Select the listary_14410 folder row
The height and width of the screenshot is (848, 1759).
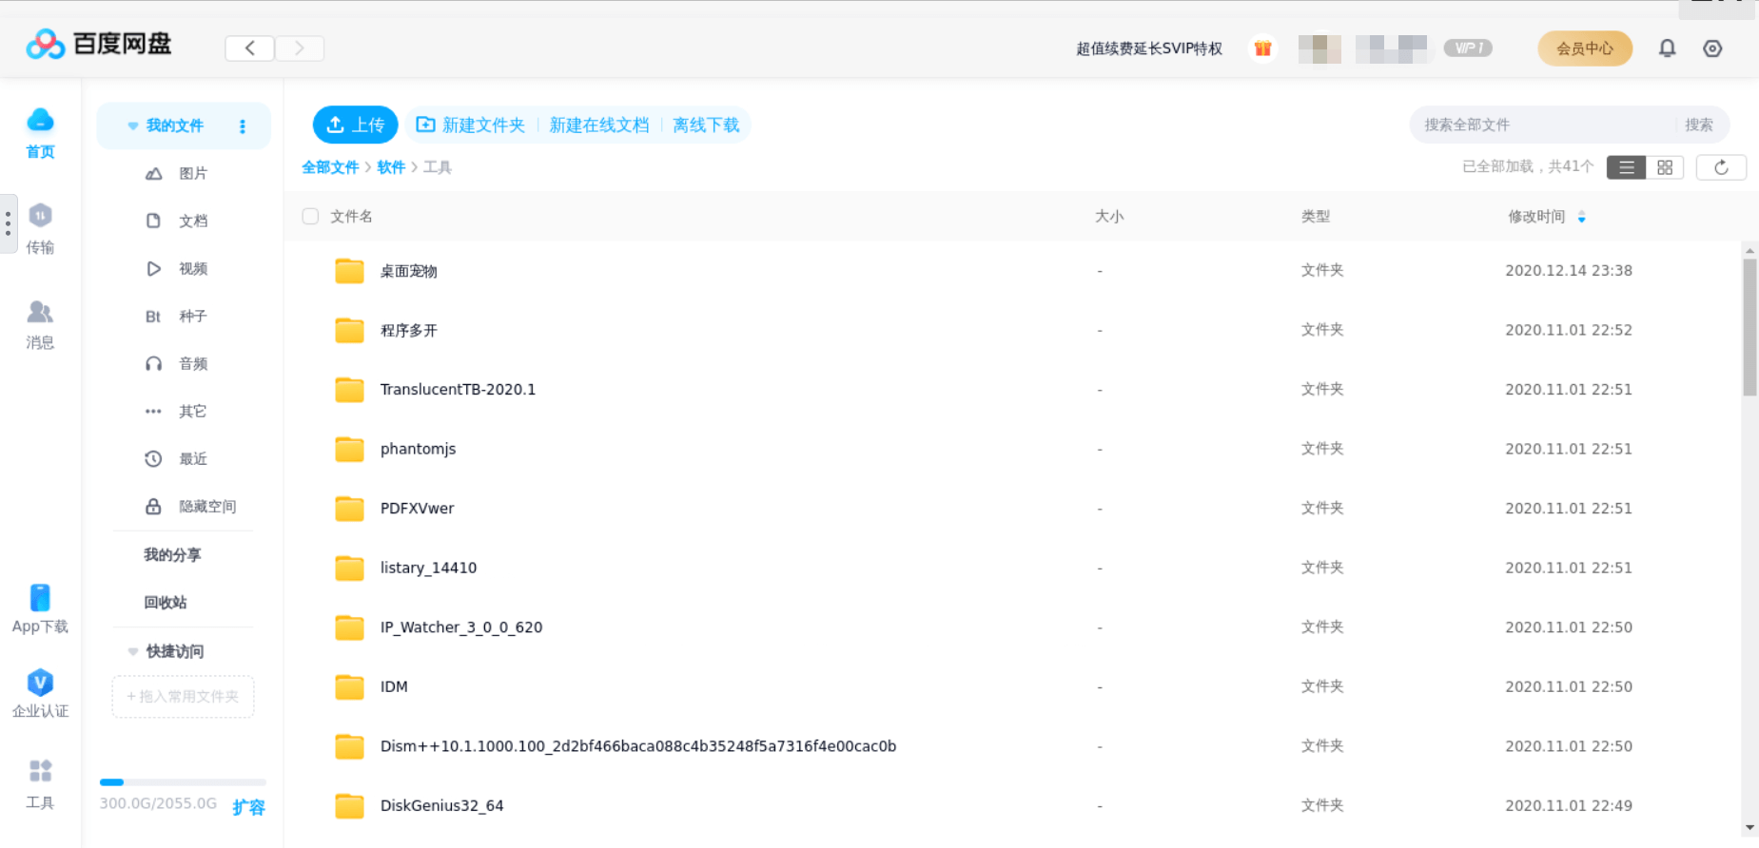1013,568
